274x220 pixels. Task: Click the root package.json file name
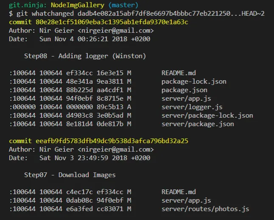coord(184,90)
